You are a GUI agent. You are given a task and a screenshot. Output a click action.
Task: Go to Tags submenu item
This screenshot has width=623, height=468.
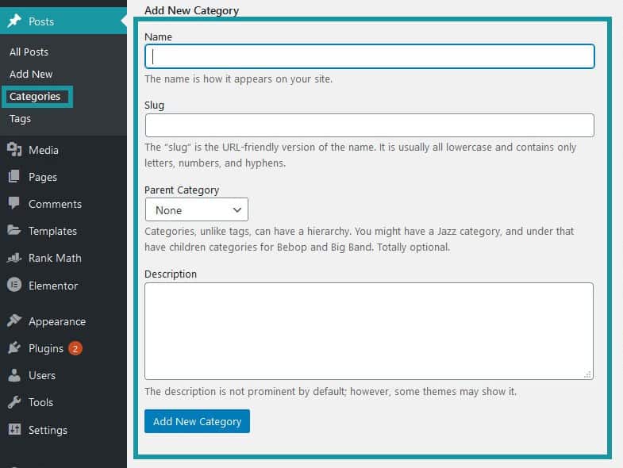coord(20,118)
